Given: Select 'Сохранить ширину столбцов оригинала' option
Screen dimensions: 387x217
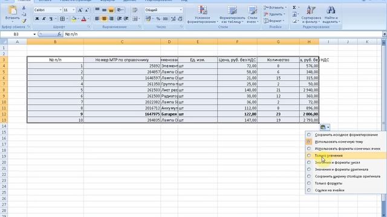Looking at the screenshot, I should pyautogui.click(x=346, y=176).
